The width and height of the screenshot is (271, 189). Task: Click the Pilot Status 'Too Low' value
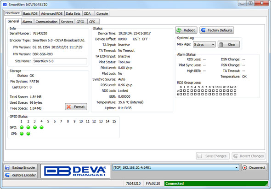point(124,62)
